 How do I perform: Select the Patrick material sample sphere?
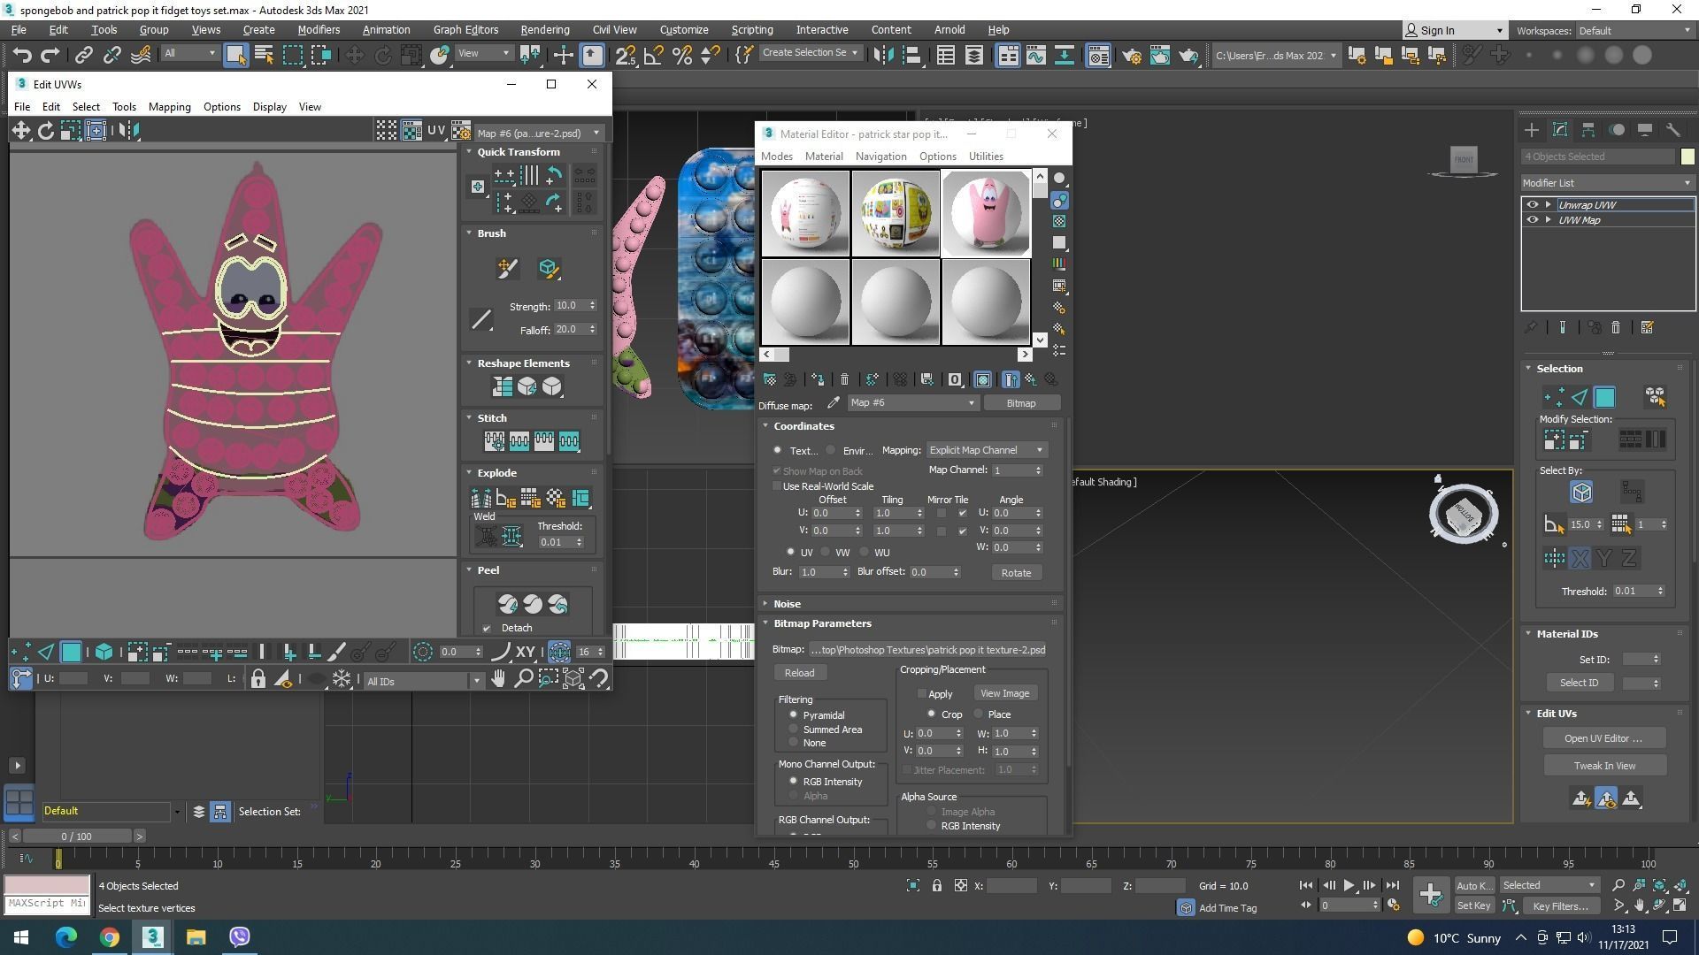click(986, 213)
